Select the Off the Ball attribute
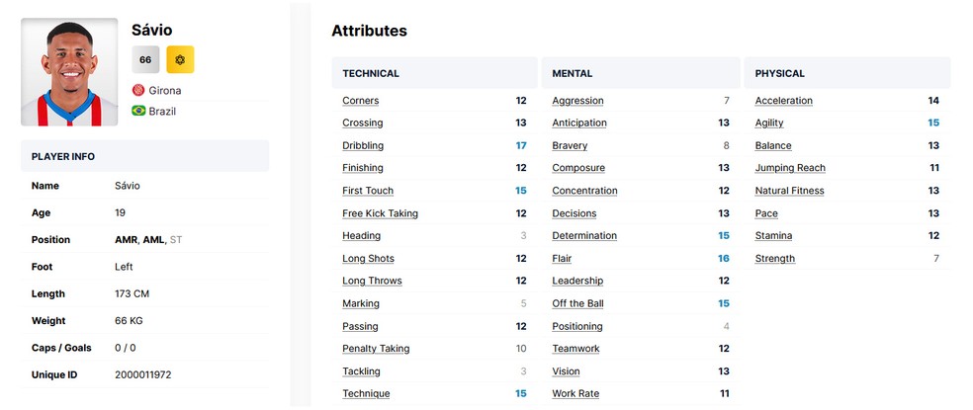This screenshot has height=410, width=973. 577,303
